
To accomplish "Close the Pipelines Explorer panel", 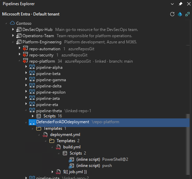I will pyautogui.click(x=189, y=4).
